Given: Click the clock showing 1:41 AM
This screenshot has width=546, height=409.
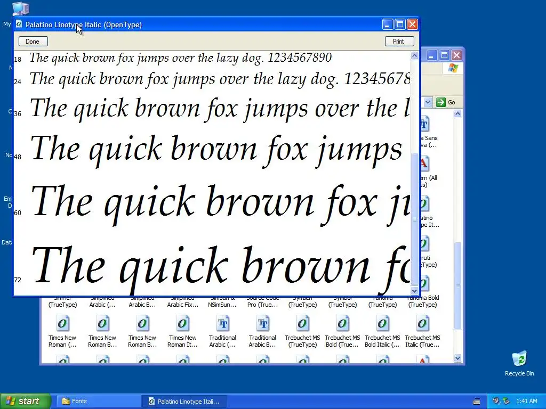Looking at the screenshot, I should coord(526,401).
